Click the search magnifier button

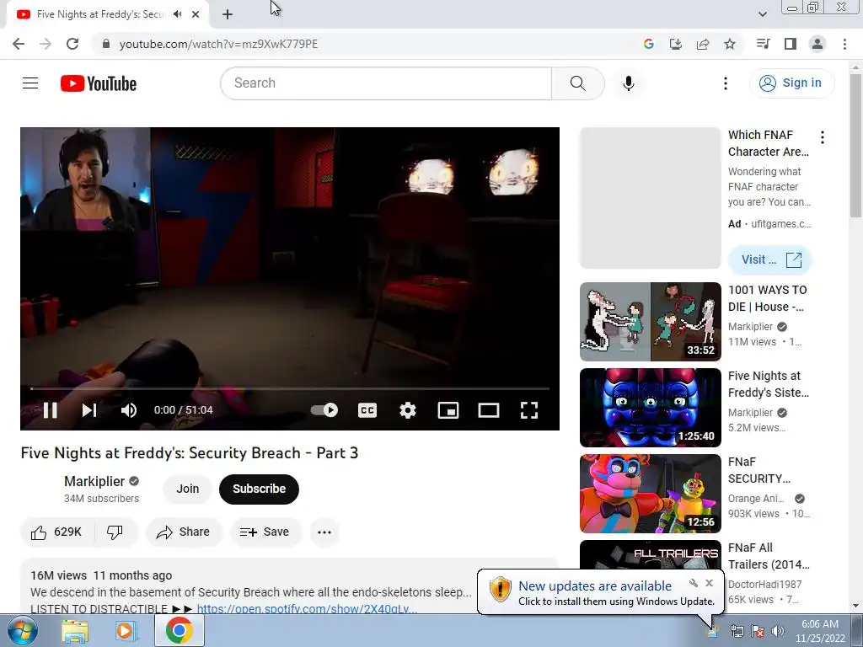[578, 83]
